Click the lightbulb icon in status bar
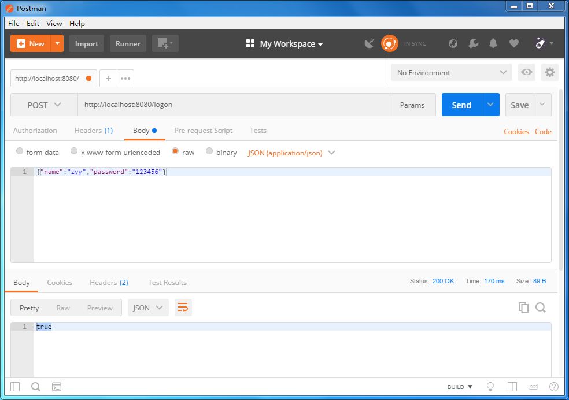Viewport: 569px width, 400px height. pos(490,387)
